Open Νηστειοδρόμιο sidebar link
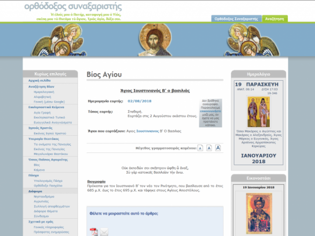 tap(44, 197)
